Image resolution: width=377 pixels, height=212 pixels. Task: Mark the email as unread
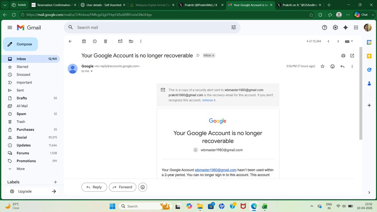point(120,41)
